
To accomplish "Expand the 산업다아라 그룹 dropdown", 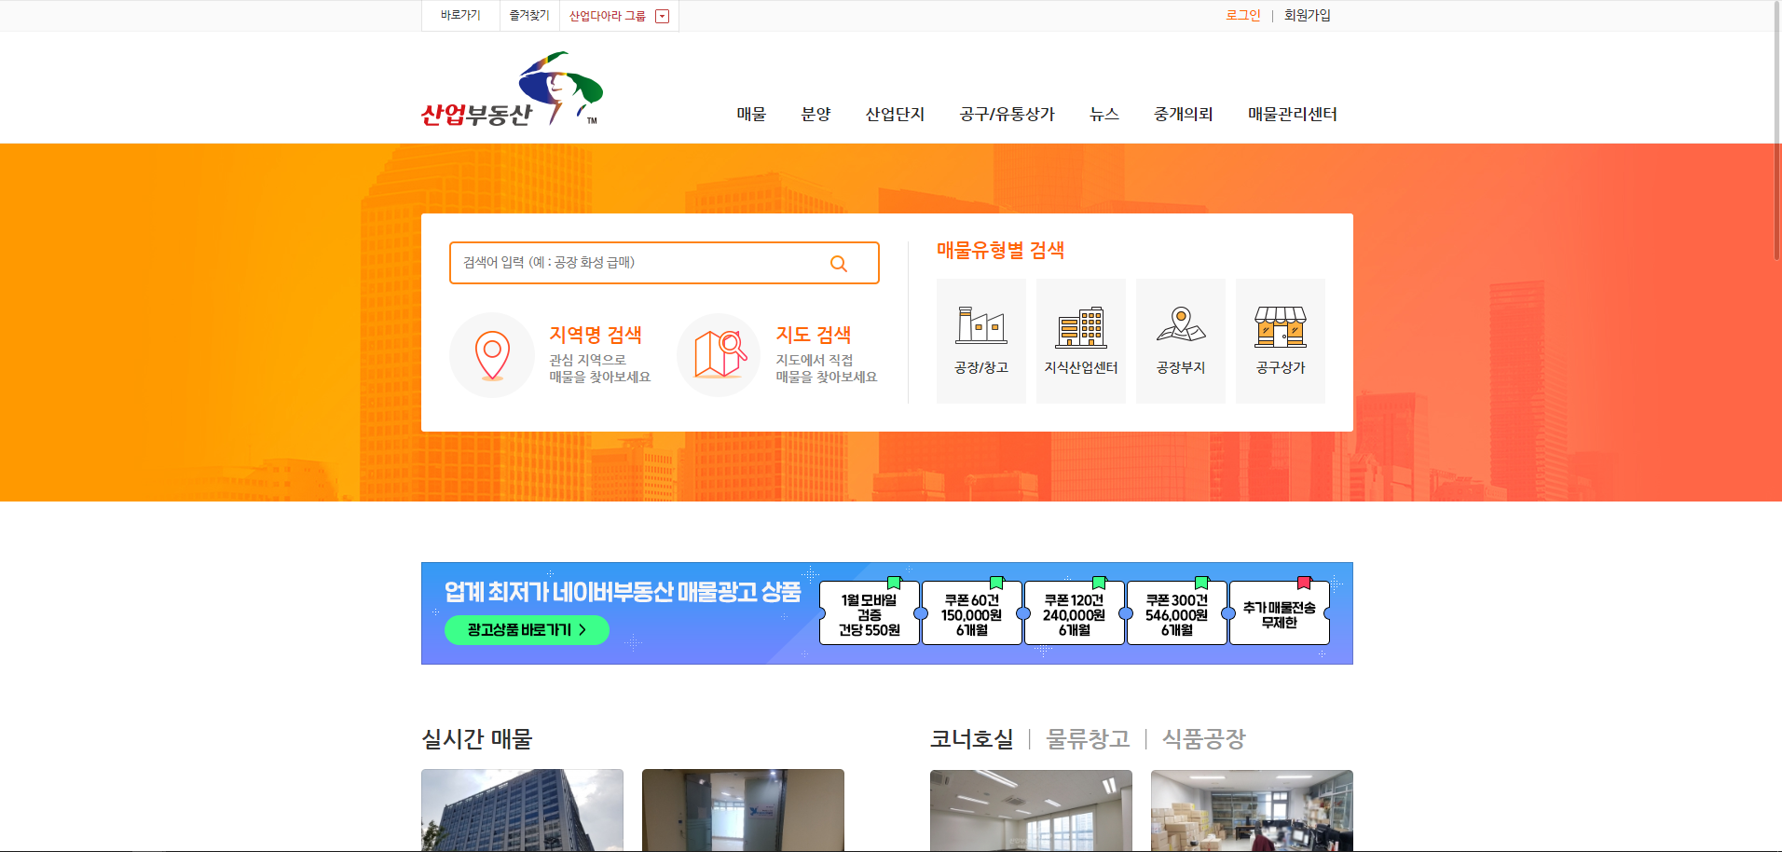I will [x=663, y=16].
